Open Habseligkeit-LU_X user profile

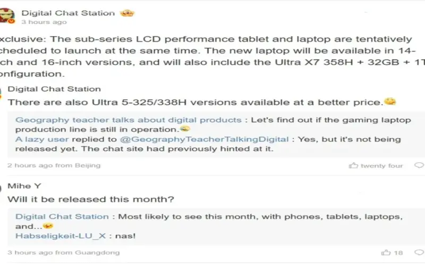coord(58,235)
